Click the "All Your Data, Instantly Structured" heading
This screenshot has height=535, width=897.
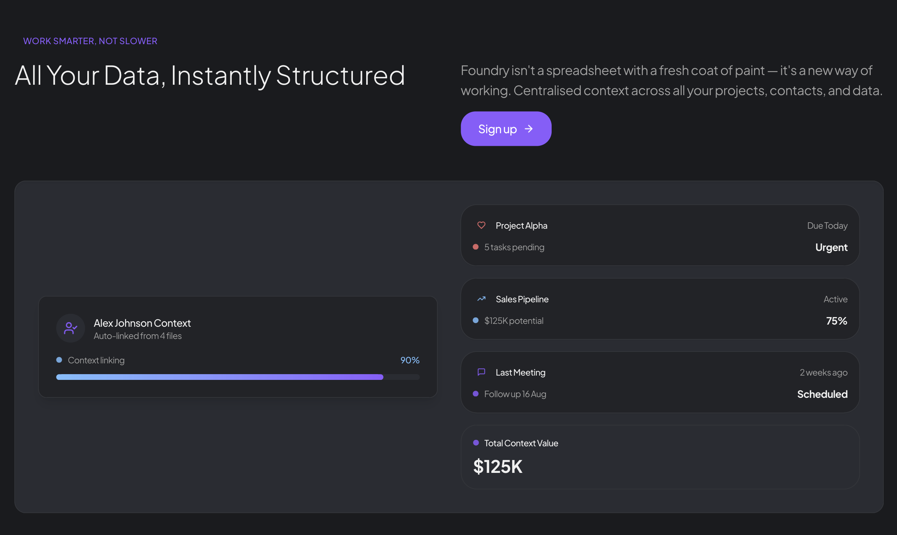coord(210,76)
